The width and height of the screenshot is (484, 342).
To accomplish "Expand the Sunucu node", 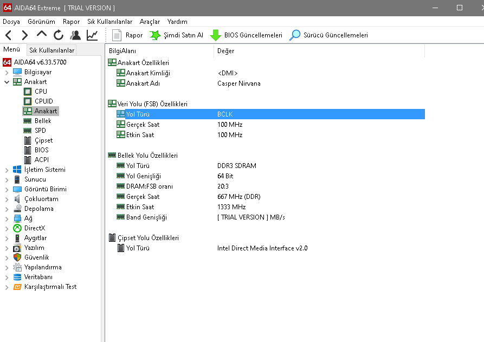I will (7, 179).
